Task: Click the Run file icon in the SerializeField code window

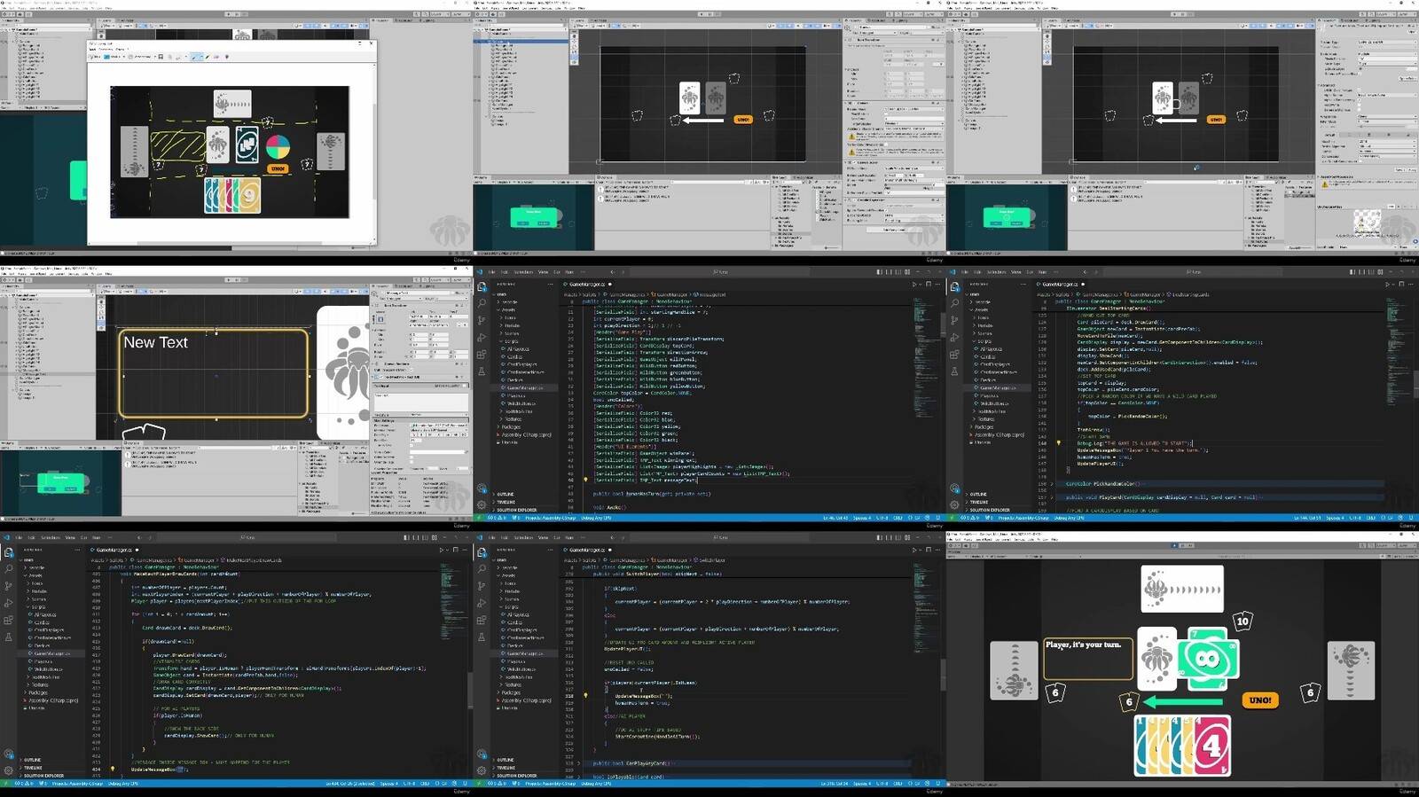Action: click(914, 285)
